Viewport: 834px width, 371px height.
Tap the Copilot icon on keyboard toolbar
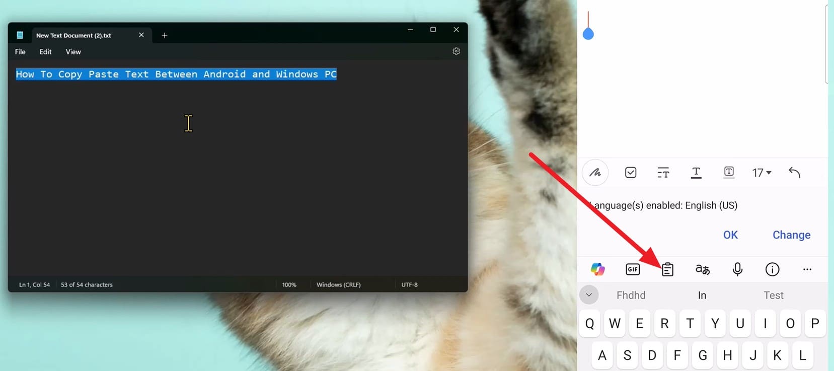pyautogui.click(x=597, y=269)
